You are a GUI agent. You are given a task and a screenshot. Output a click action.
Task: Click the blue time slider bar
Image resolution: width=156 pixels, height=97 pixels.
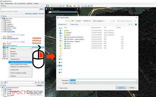[64, 12]
